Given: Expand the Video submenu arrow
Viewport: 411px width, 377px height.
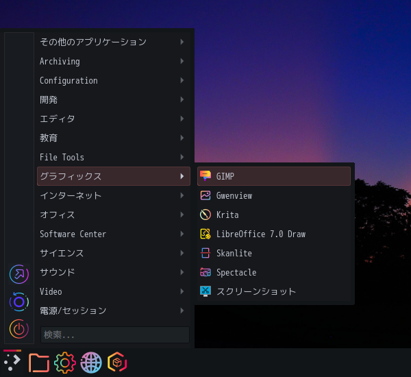Looking at the screenshot, I should (x=182, y=291).
